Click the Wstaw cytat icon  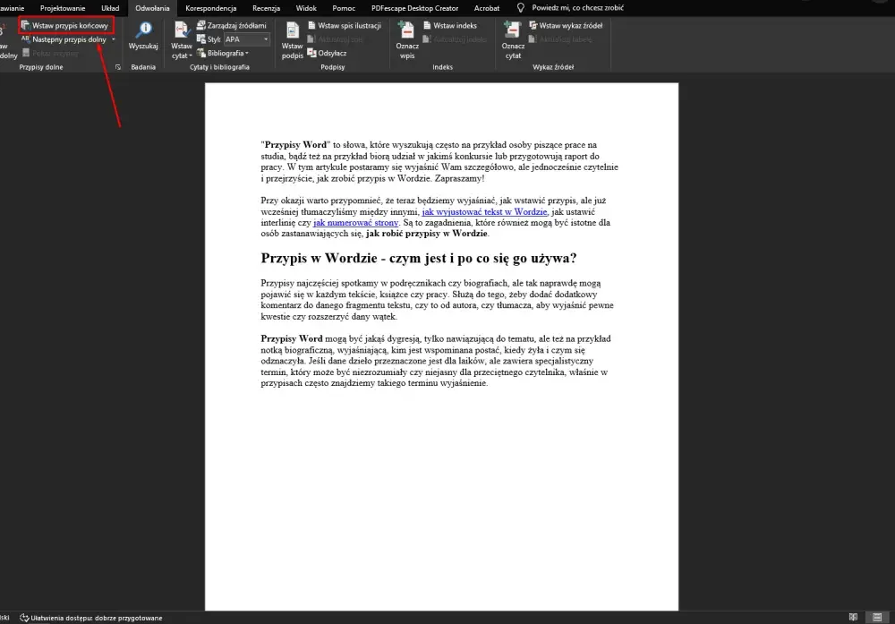tap(182, 30)
